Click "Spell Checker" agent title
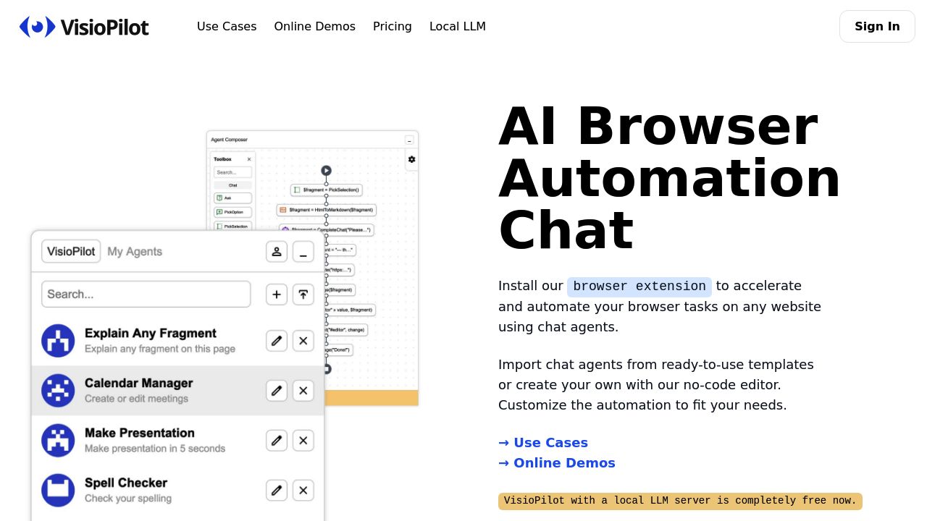927x521 pixels. (x=126, y=483)
